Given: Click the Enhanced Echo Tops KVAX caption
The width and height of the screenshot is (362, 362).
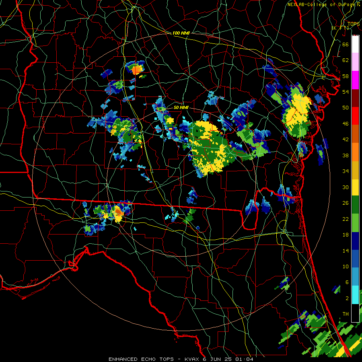Looking at the screenshot, I should pos(181,359).
